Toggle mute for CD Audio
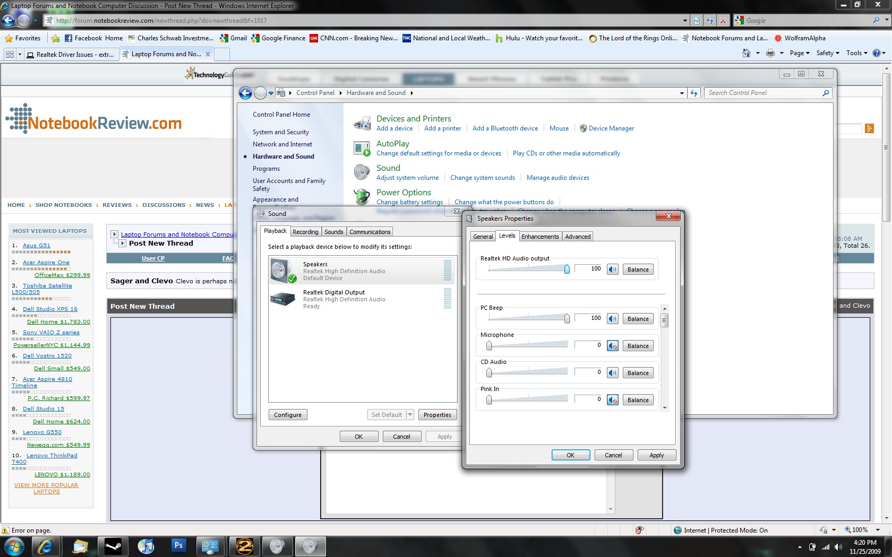This screenshot has width=892, height=557. click(x=613, y=373)
